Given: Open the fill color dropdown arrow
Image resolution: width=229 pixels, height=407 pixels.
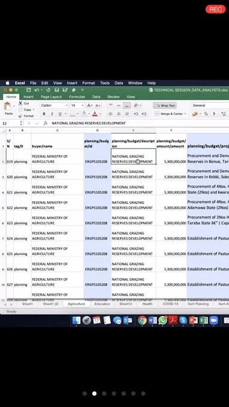Looking at the screenshot, I should click(88, 114).
